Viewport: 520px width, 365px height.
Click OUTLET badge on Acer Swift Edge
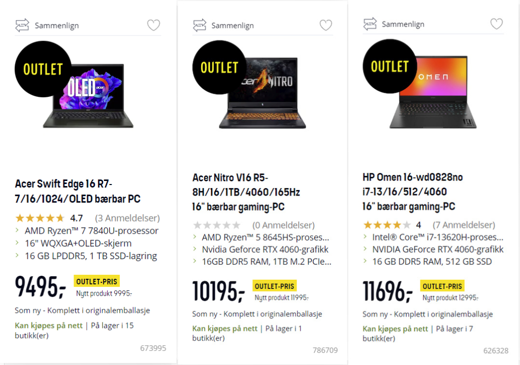43,69
